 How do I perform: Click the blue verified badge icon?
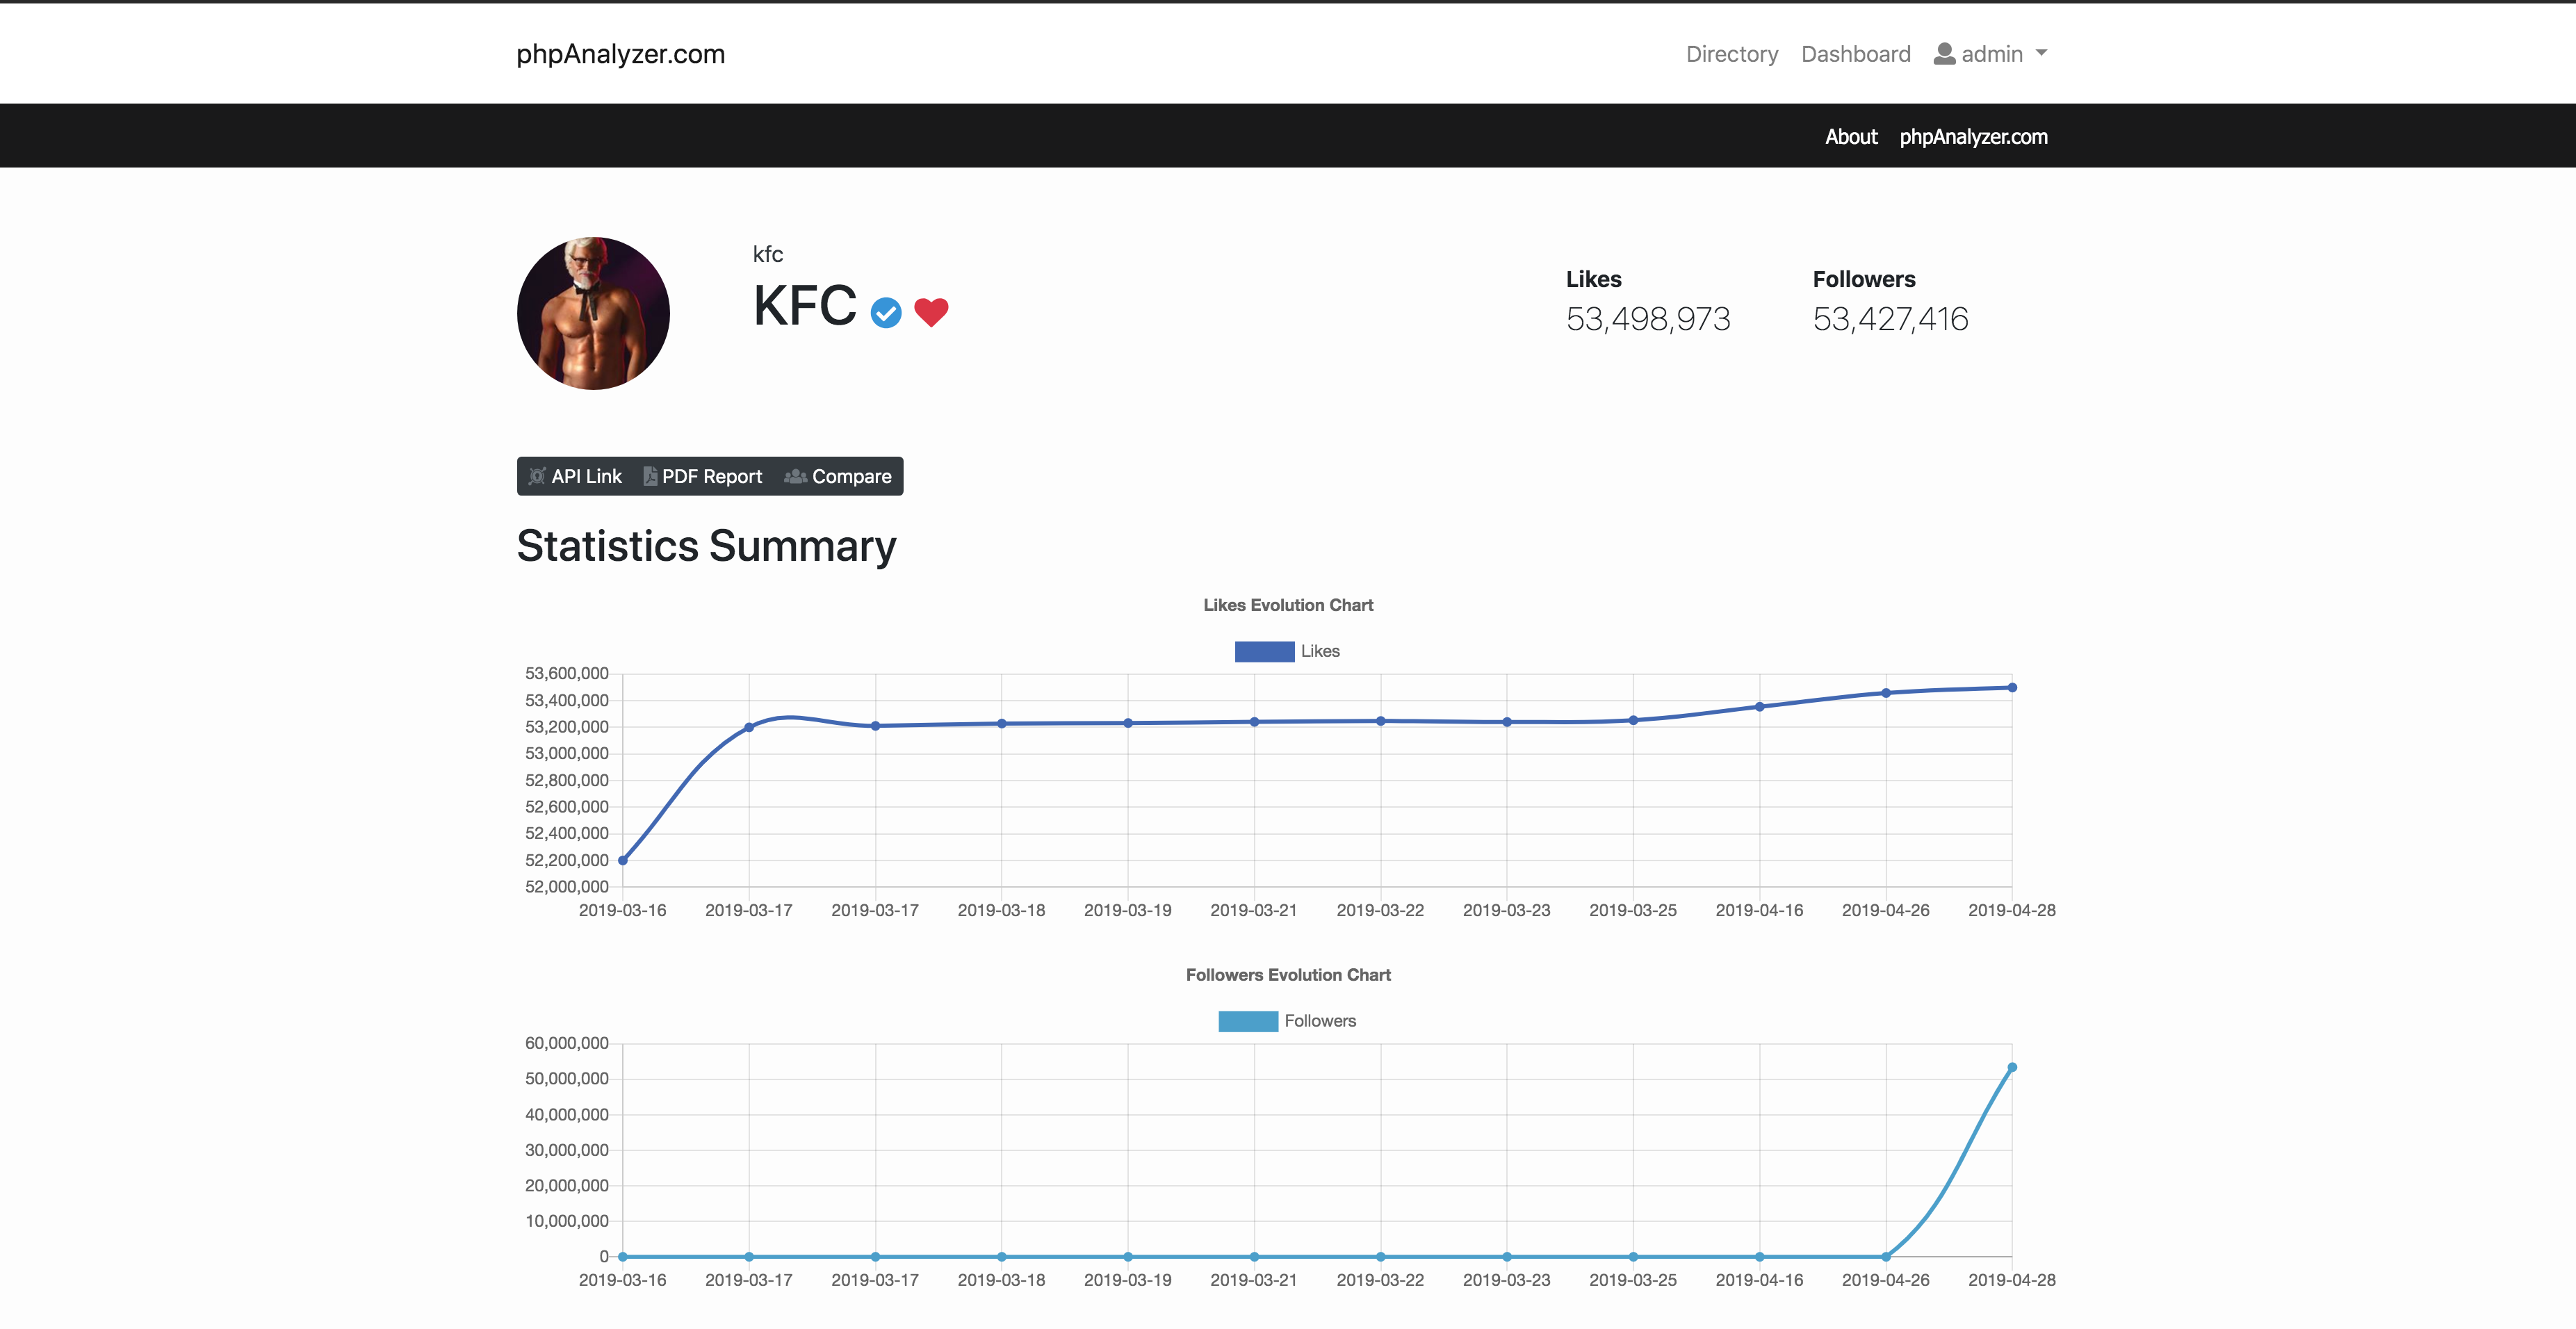[886, 313]
